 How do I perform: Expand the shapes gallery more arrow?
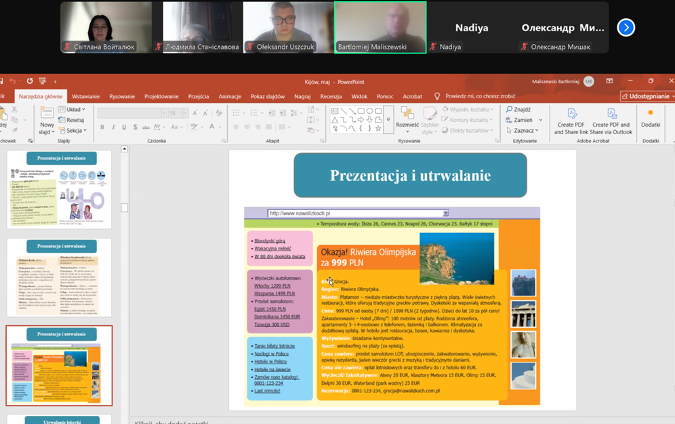(388, 119)
